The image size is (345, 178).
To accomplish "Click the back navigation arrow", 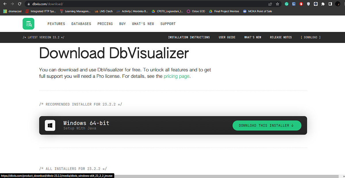I will pos(5,4).
